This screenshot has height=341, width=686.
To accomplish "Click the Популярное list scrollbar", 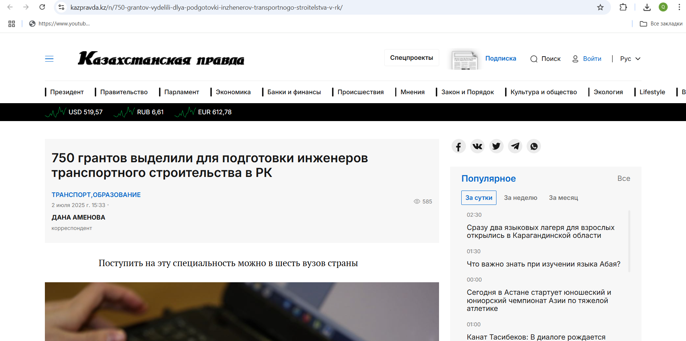I will point(629,241).
